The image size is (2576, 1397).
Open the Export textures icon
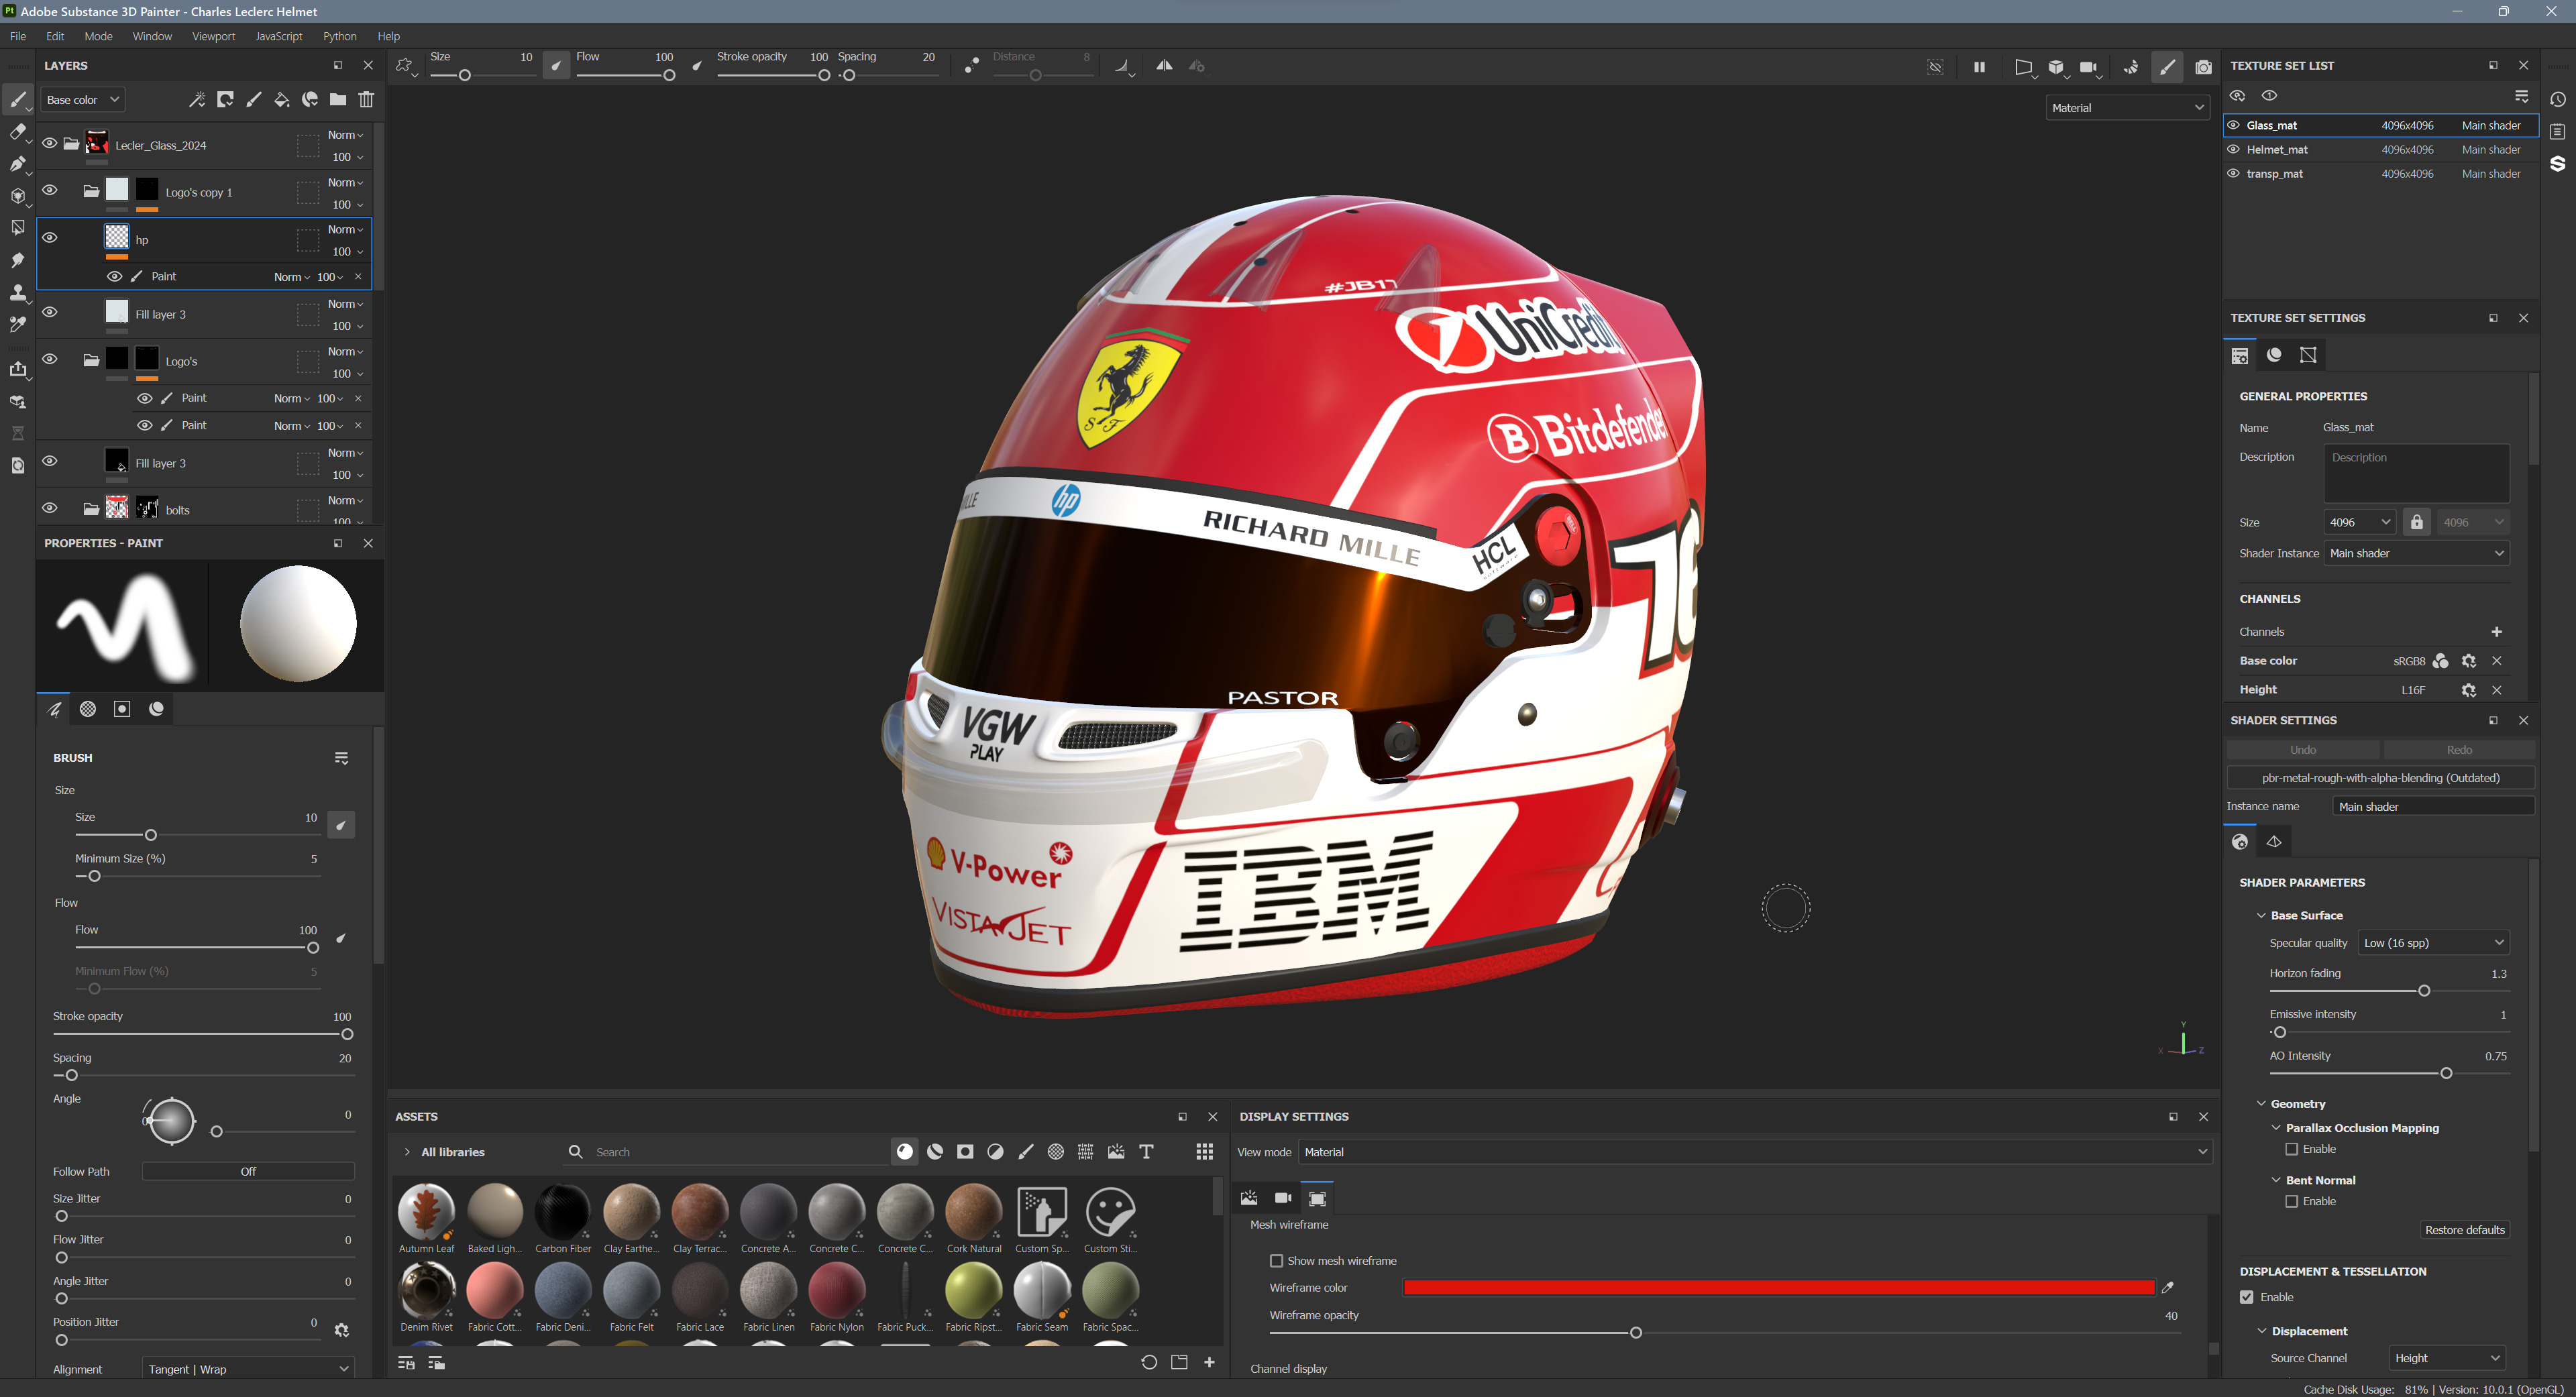coord(18,369)
